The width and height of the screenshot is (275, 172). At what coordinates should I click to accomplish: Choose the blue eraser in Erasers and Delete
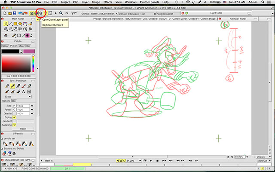point(9,154)
